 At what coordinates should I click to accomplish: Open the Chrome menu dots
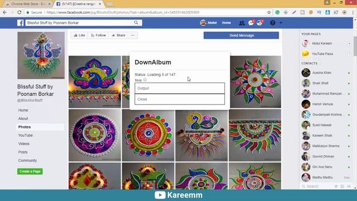pyautogui.click(x=353, y=12)
